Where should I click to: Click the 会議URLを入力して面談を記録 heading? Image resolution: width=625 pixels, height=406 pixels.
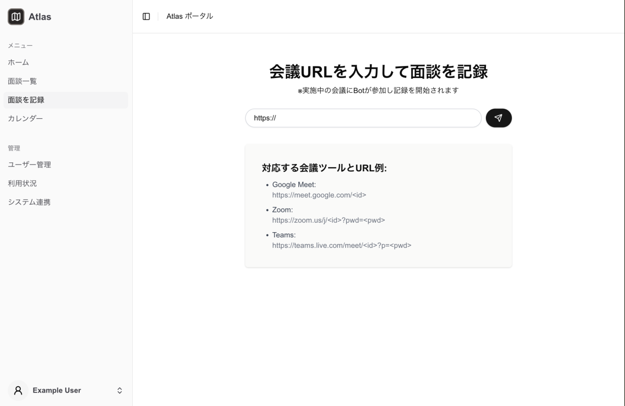(378, 72)
